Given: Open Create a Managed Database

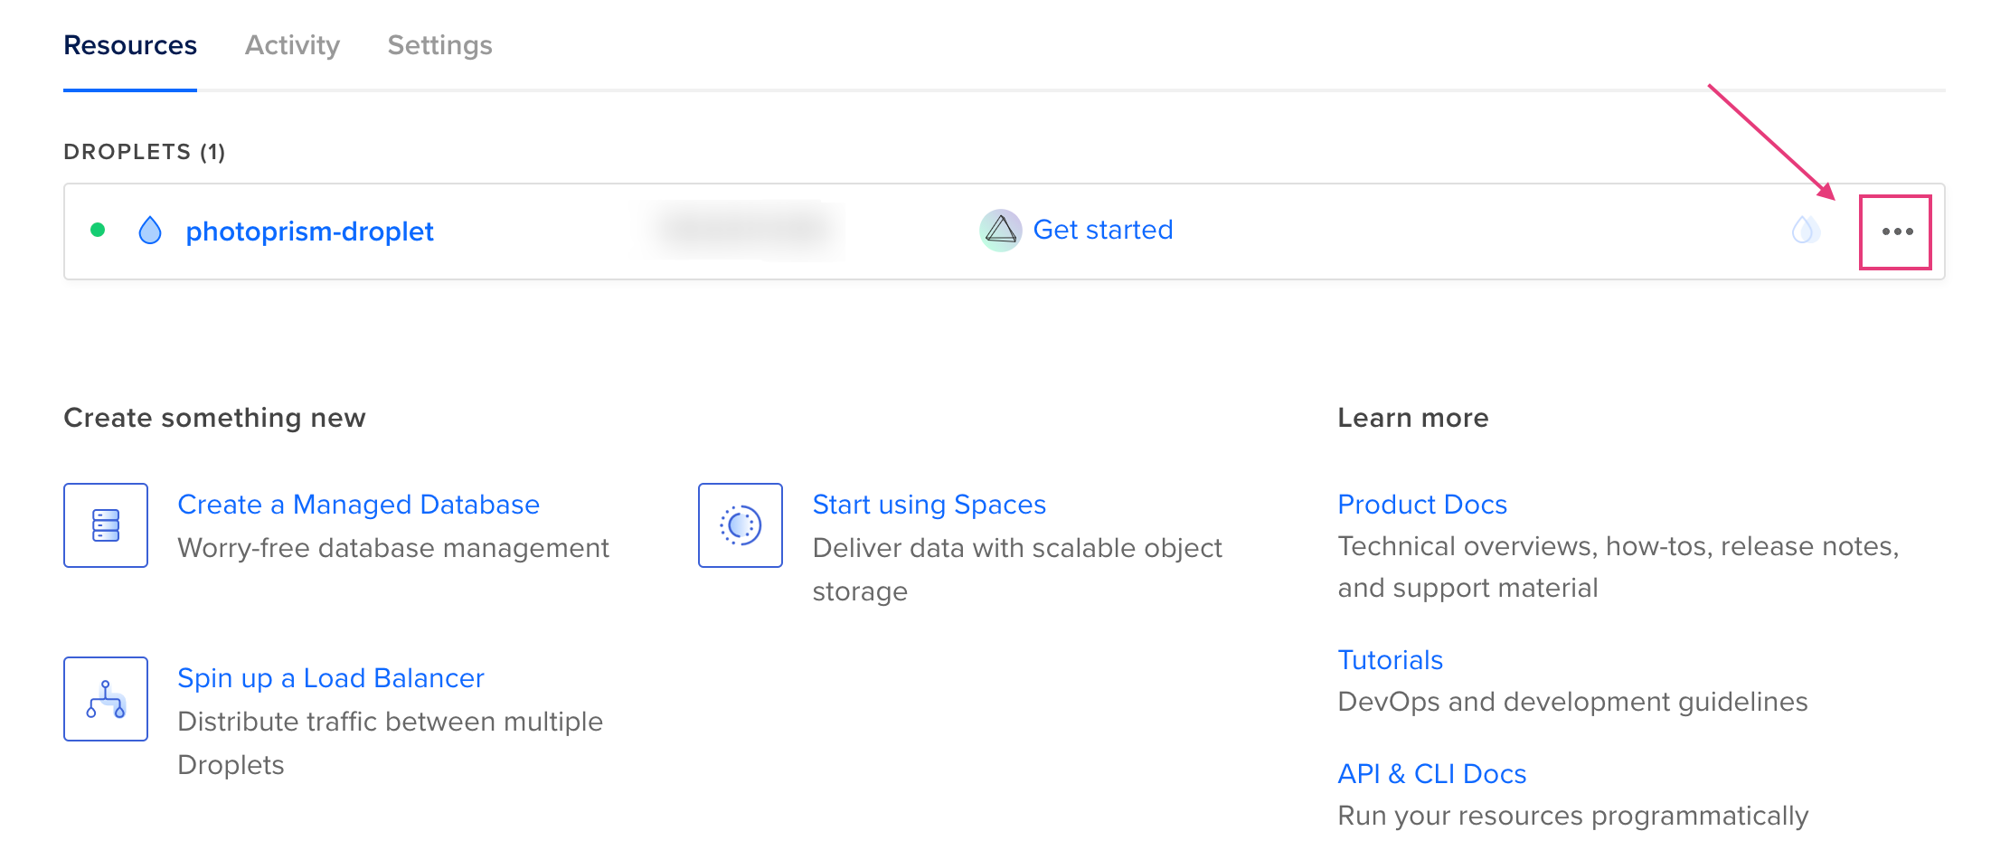Looking at the screenshot, I should tap(359, 504).
